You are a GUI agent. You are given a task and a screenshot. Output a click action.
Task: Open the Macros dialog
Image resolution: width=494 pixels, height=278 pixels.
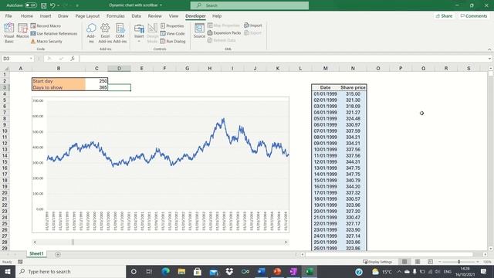(x=22, y=31)
